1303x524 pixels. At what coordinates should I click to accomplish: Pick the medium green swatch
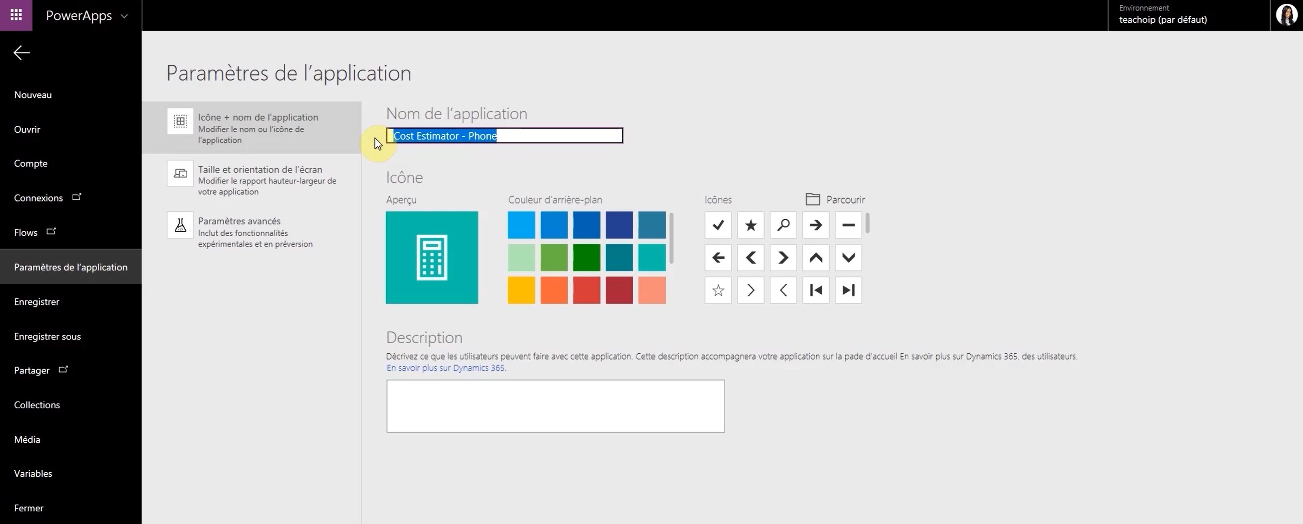pyautogui.click(x=554, y=257)
